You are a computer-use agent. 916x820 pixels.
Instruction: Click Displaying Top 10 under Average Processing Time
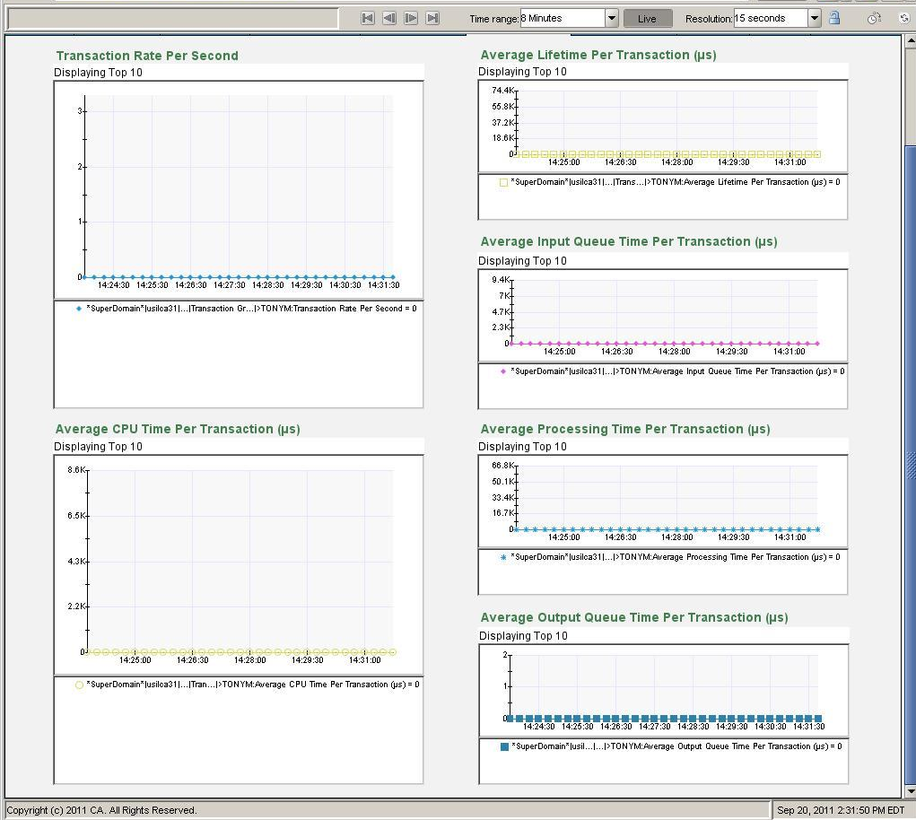tap(522, 447)
